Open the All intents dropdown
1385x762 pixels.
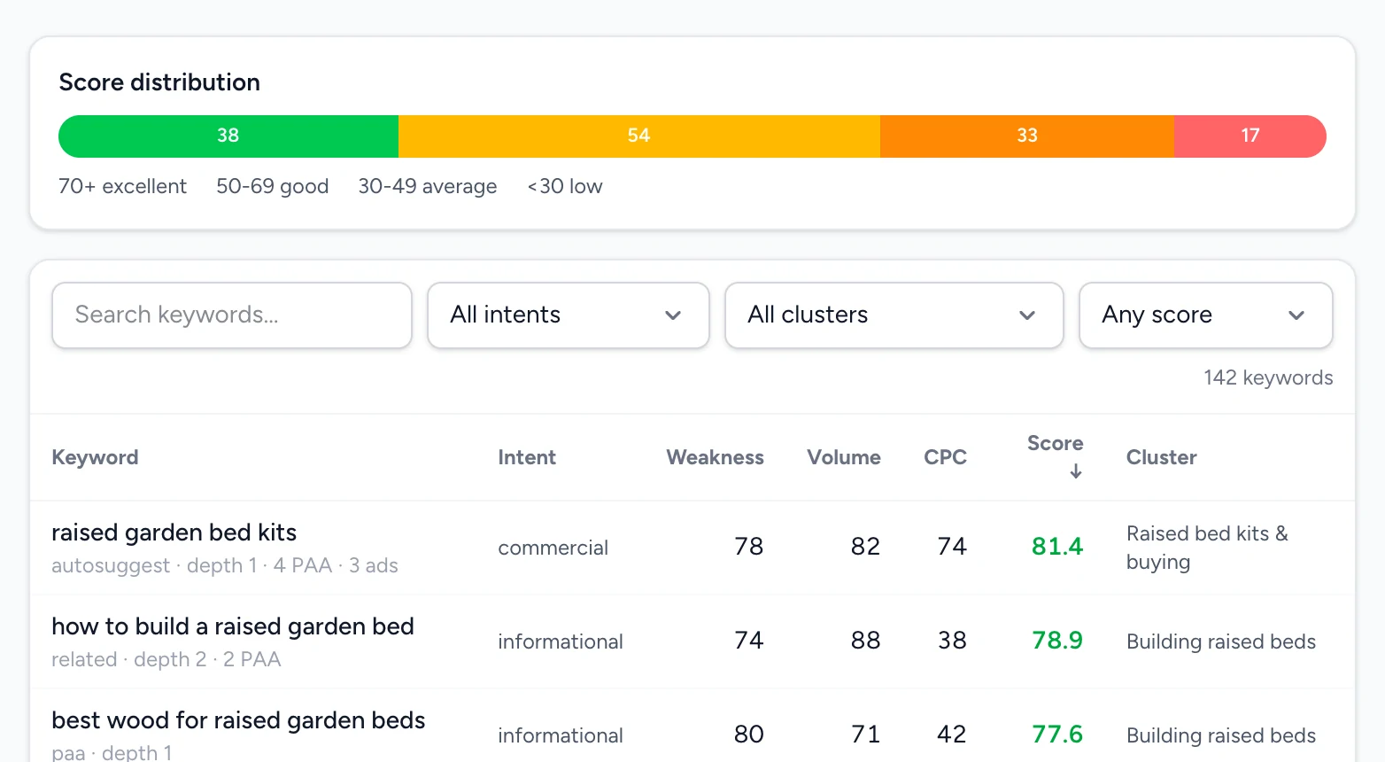(x=569, y=315)
